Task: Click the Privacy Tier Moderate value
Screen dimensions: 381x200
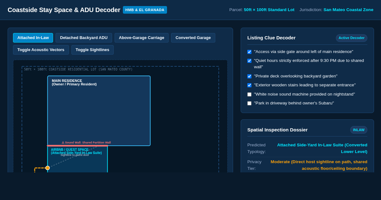Action: pos(319,165)
